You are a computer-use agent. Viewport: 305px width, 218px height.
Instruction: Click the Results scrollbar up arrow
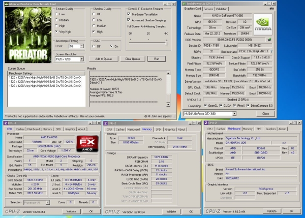click(x=168, y=73)
